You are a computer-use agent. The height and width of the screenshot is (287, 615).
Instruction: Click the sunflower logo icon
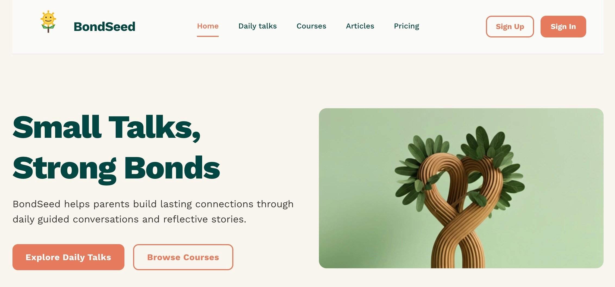(x=48, y=22)
